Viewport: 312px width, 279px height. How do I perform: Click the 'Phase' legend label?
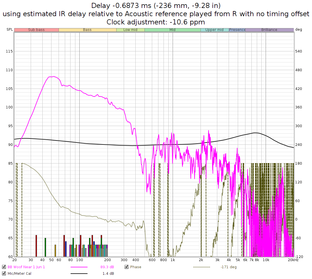point(136,267)
